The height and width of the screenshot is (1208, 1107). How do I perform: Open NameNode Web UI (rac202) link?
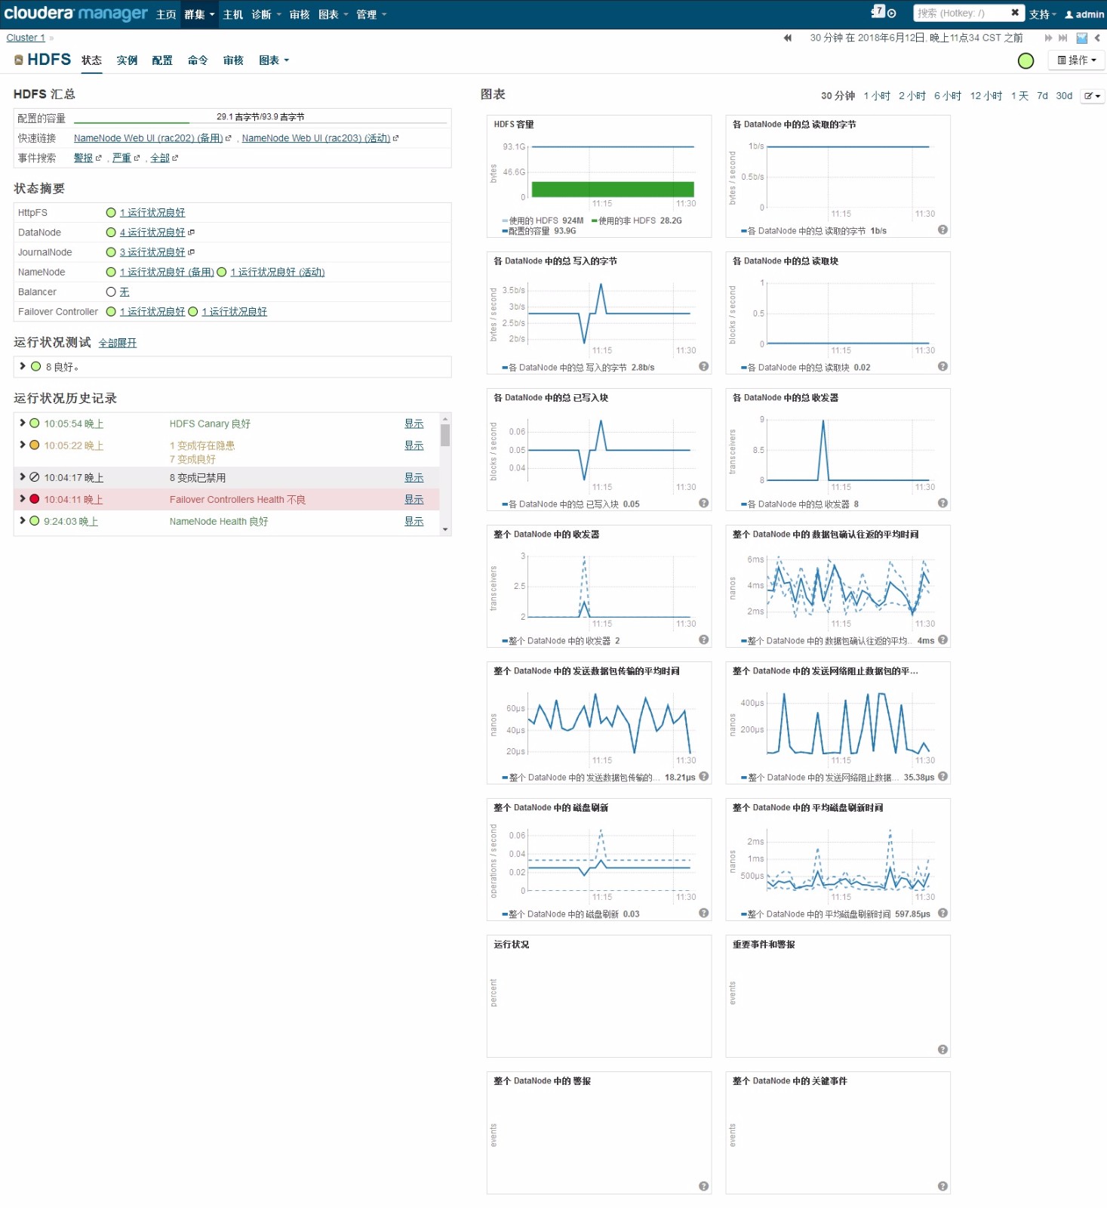pos(148,138)
